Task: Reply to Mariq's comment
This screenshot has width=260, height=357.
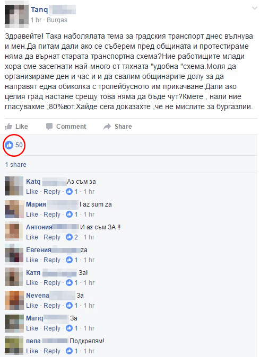Action: tap(52, 328)
